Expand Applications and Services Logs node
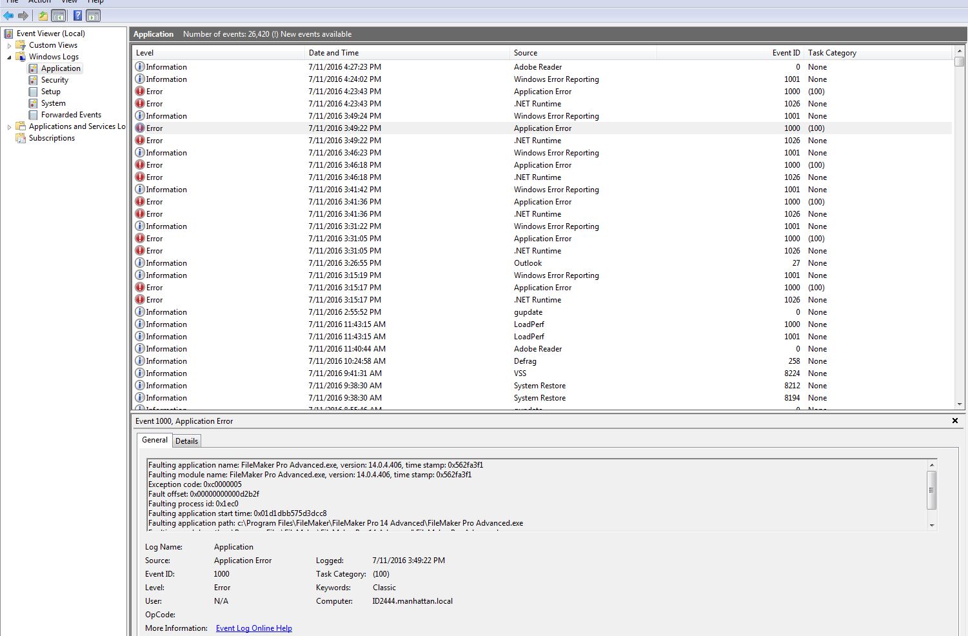Screen dimensions: 968x636 point(9,127)
